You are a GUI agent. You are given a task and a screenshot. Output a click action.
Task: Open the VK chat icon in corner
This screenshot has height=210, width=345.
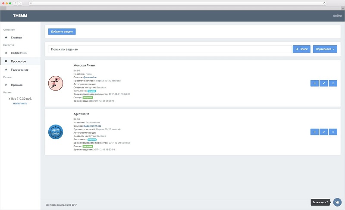[338, 202]
